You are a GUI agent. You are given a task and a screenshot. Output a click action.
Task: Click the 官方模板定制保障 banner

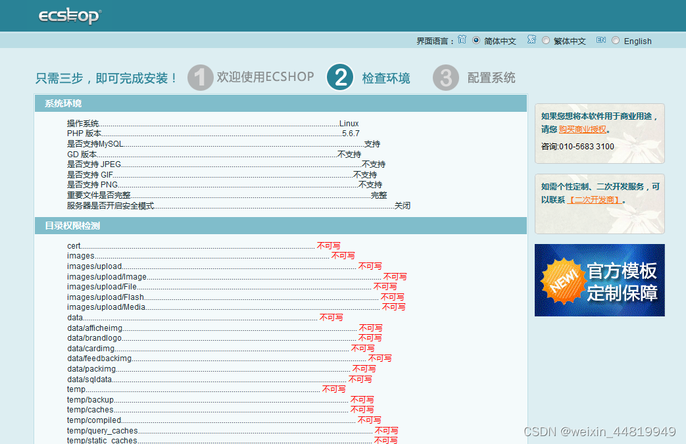[599, 280]
